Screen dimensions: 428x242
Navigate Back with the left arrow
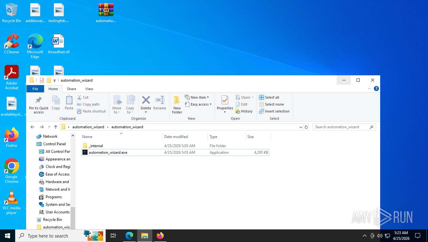coord(32,127)
